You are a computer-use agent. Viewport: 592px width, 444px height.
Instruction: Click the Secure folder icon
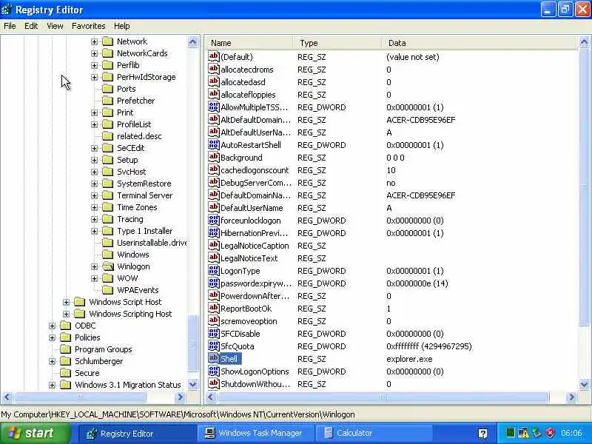pyautogui.click(x=66, y=373)
